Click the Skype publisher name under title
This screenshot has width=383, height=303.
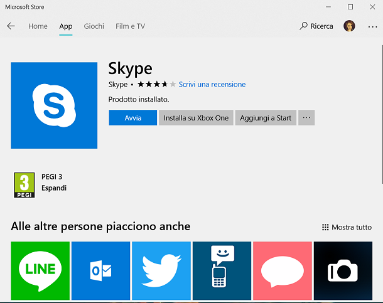[118, 85]
